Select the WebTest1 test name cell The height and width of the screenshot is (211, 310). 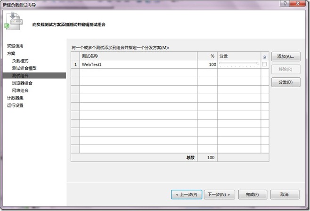139,65
